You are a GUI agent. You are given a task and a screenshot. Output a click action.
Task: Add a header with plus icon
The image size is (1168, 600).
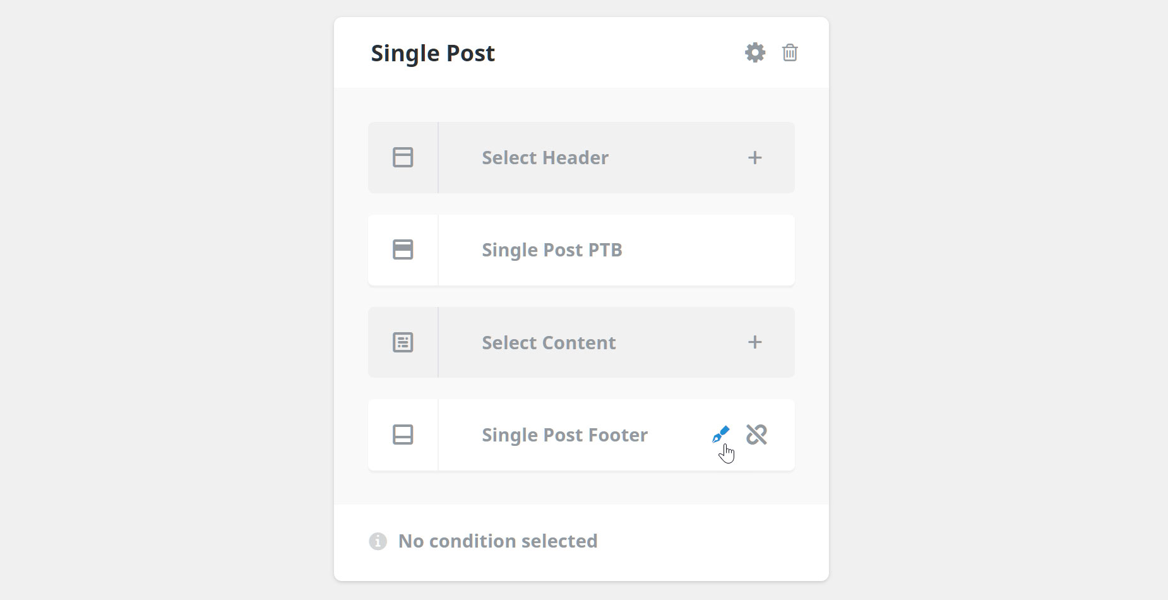pyautogui.click(x=754, y=157)
